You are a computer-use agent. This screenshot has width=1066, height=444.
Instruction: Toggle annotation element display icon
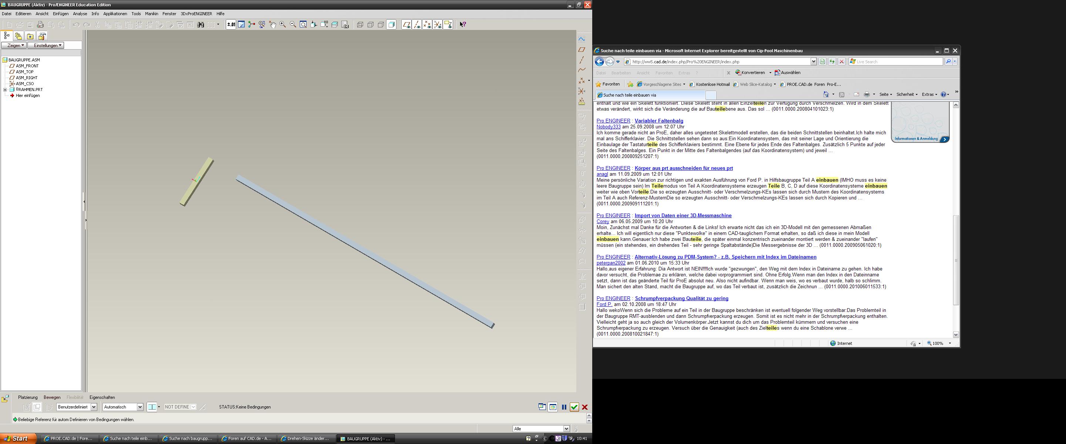pyautogui.click(x=448, y=24)
